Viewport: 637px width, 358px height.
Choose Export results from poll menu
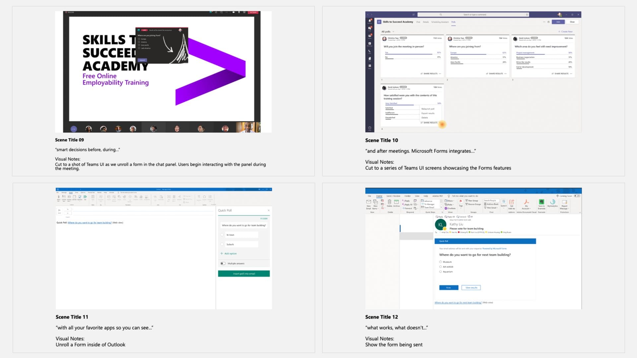[428, 113]
